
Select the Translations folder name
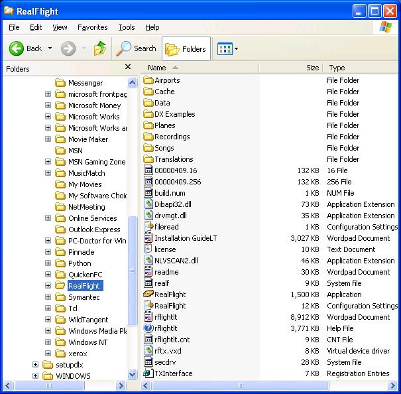pos(174,159)
